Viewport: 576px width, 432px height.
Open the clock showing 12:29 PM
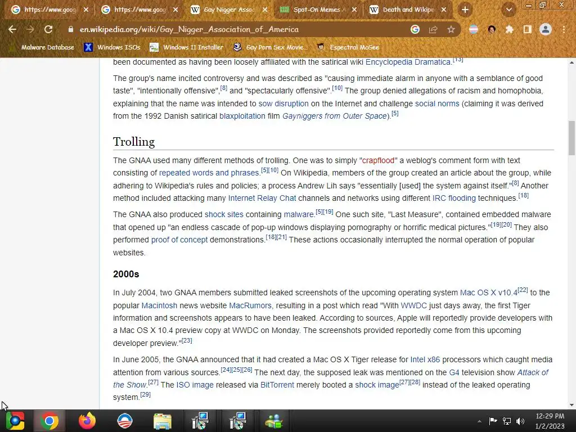pos(550,421)
